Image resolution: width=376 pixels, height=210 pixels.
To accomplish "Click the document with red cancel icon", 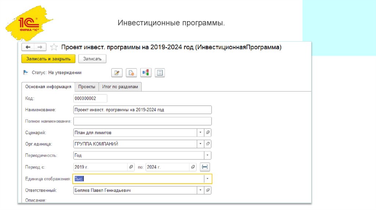I will (x=131, y=73).
